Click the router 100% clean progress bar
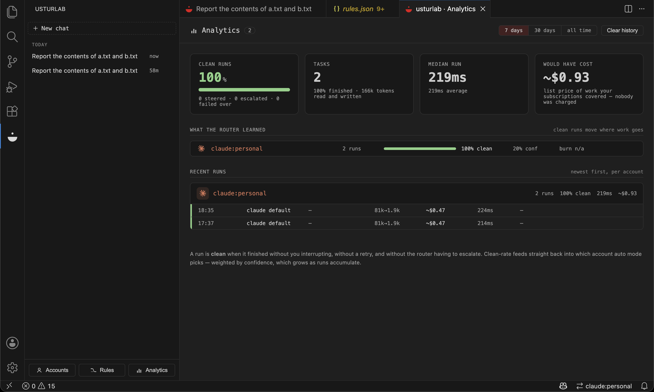The width and height of the screenshot is (654, 392). pyautogui.click(x=420, y=149)
